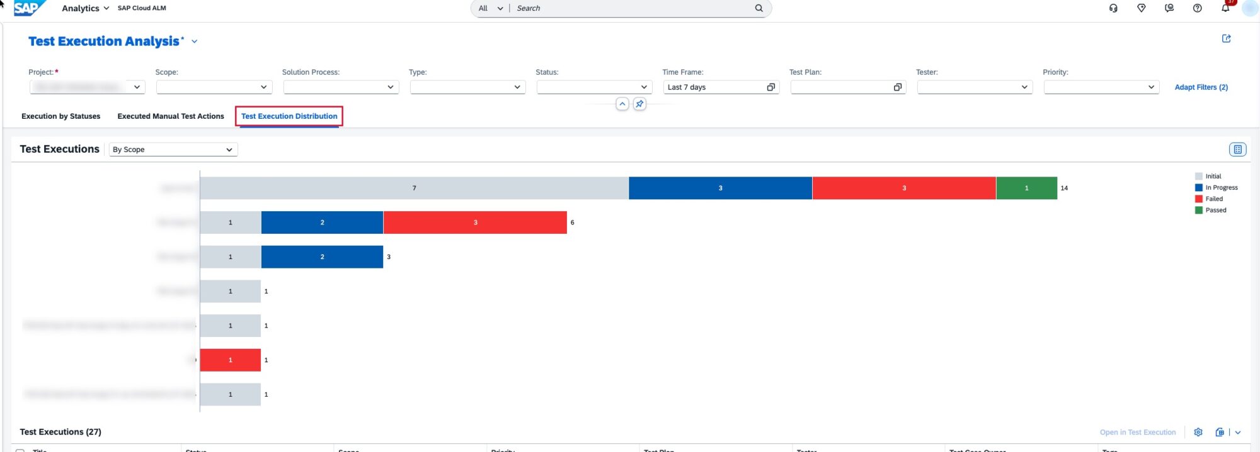Switch to Executed Manual Test Actions tab
This screenshot has width=1260, height=452.
[x=171, y=116]
